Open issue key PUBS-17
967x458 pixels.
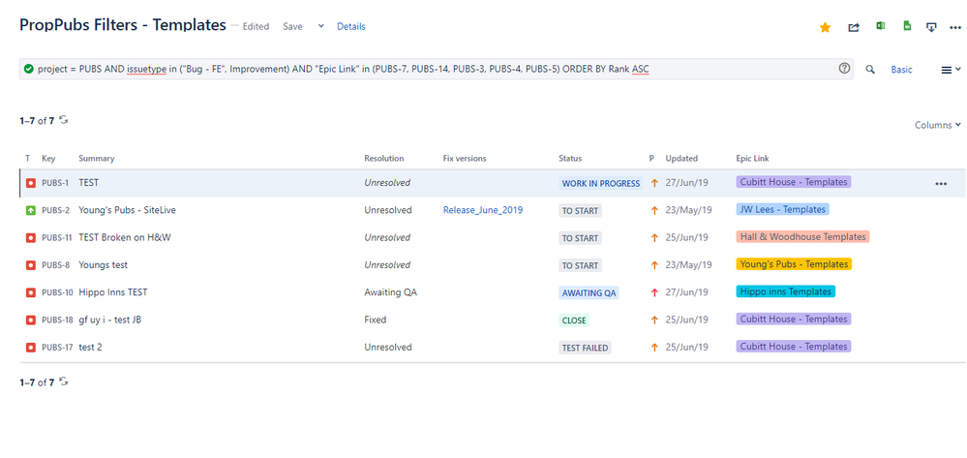coord(57,348)
